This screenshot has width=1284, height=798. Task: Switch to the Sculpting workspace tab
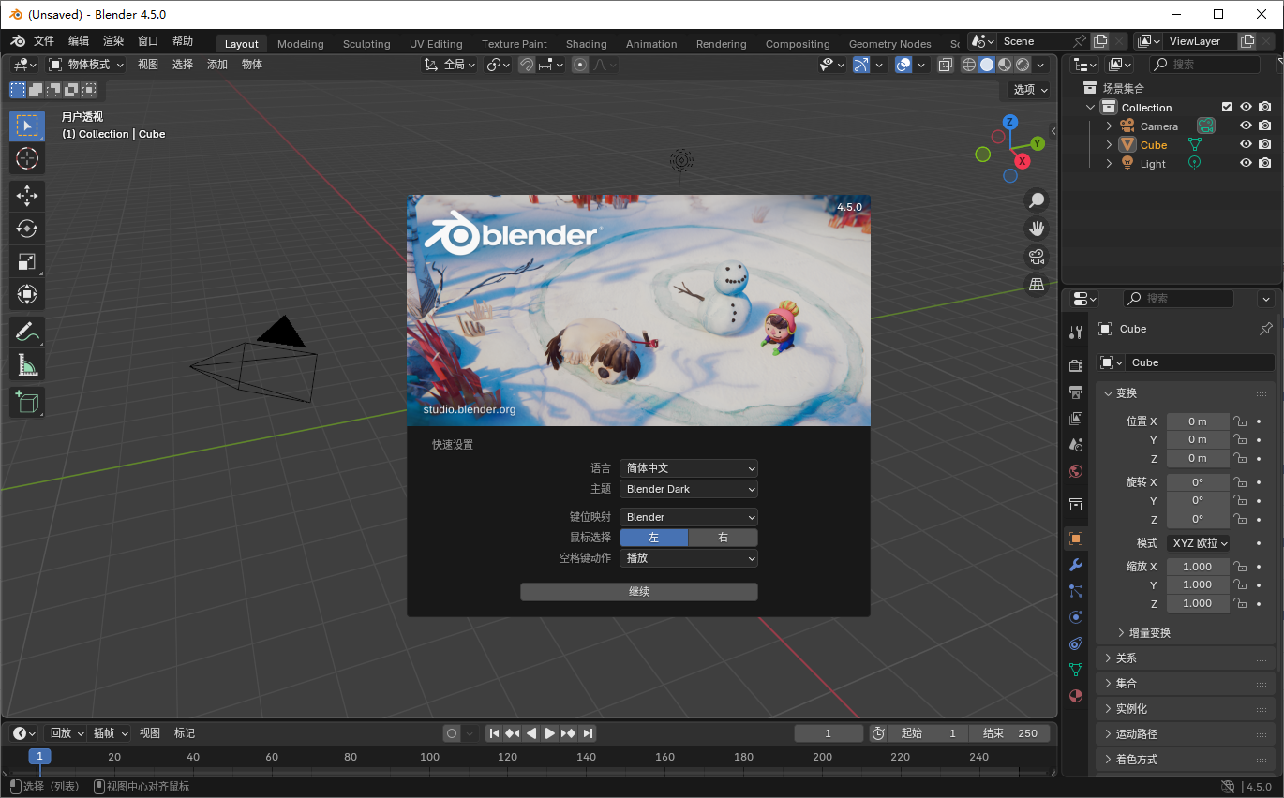point(366,44)
